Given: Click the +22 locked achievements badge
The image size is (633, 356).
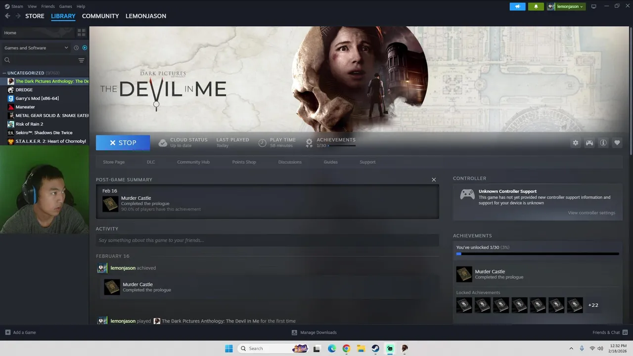Looking at the screenshot, I should (x=593, y=305).
